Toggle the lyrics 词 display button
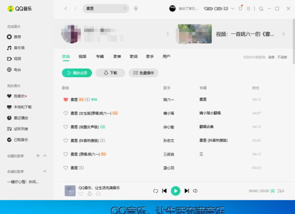The width and height of the screenshot is (295, 214). 272,191
